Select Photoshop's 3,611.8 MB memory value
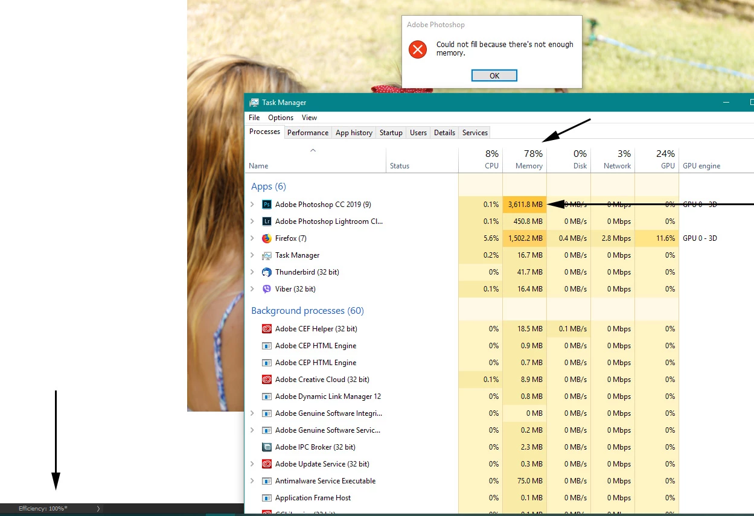This screenshot has width=754, height=516. point(525,205)
